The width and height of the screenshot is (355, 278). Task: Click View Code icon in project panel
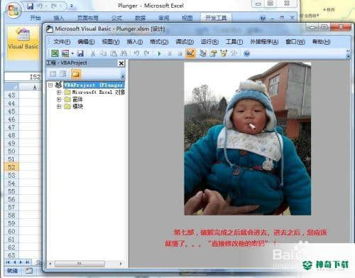[53, 74]
